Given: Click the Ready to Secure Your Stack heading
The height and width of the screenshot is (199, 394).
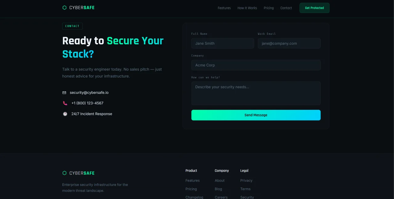Looking at the screenshot, I should tap(113, 47).
